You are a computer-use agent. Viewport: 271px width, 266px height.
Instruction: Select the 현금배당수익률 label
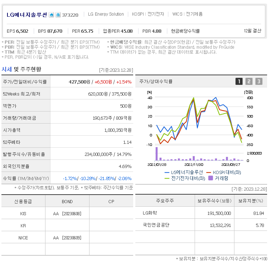point(185,31)
